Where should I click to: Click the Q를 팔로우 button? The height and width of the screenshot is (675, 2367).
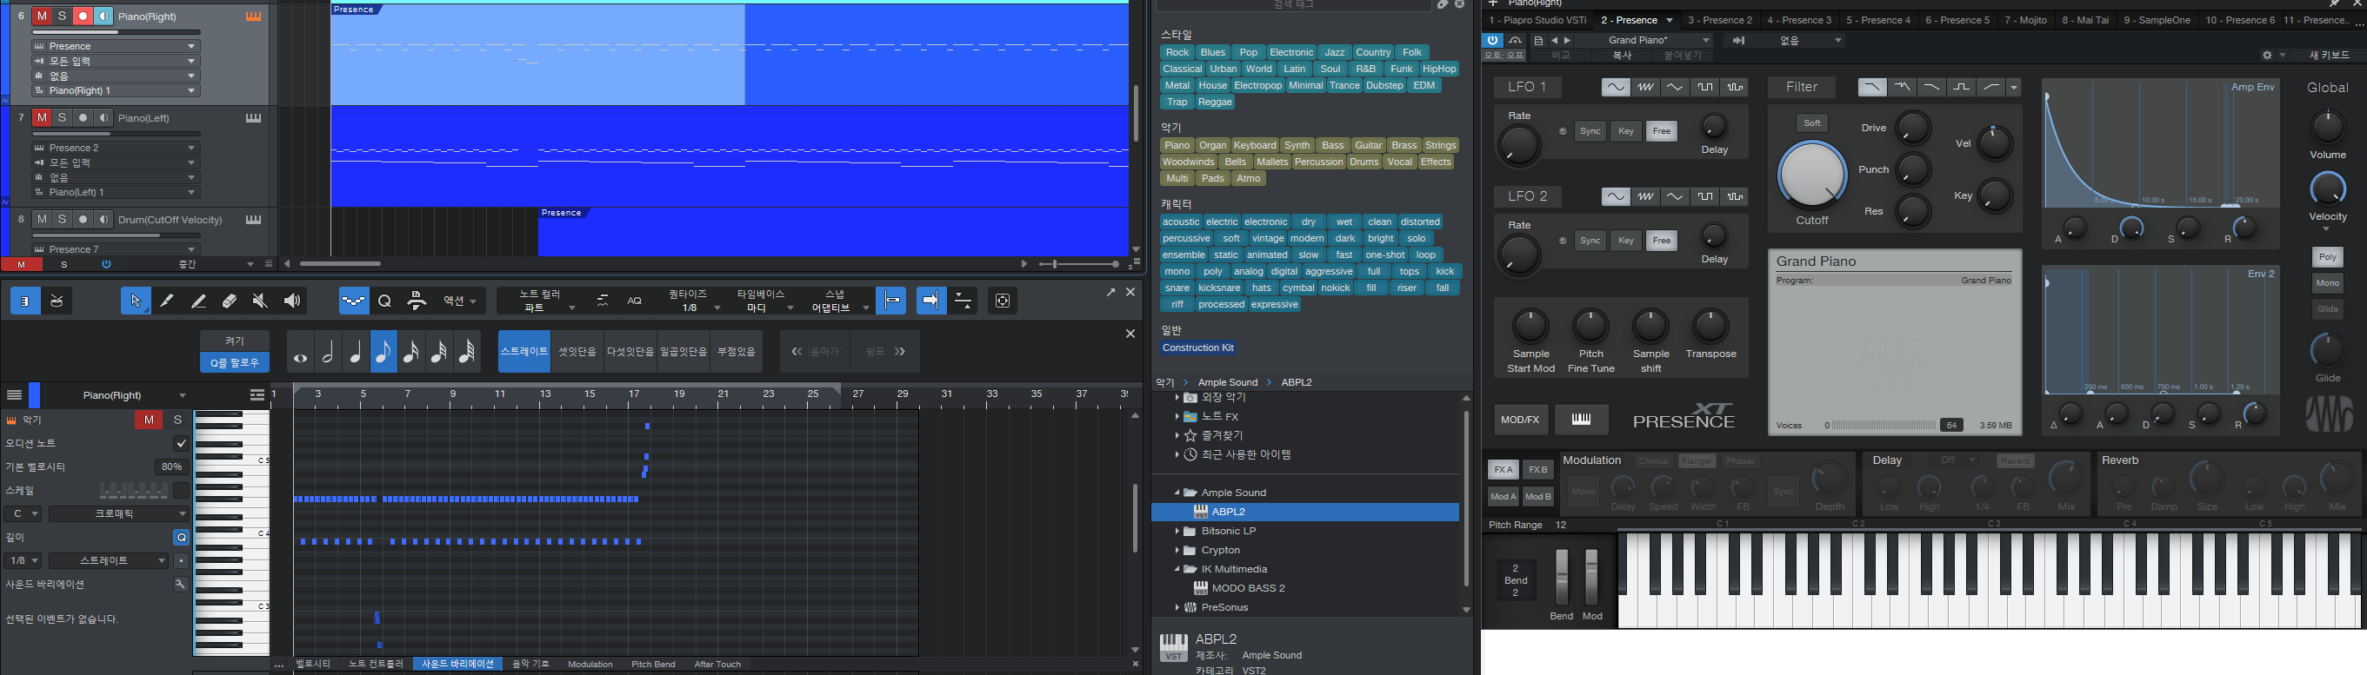click(234, 363)
